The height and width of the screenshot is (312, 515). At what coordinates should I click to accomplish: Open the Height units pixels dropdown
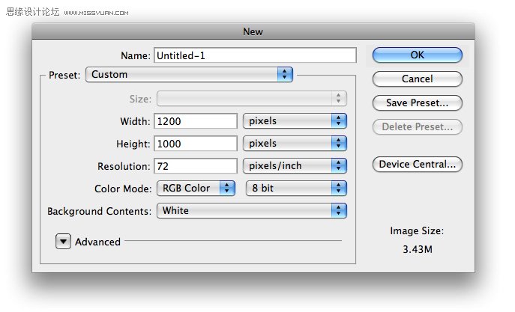(x=295, y=144)
